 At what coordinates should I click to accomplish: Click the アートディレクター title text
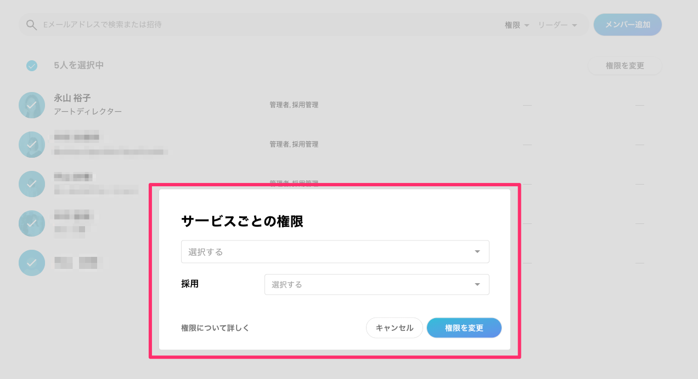tap(88, 112)
